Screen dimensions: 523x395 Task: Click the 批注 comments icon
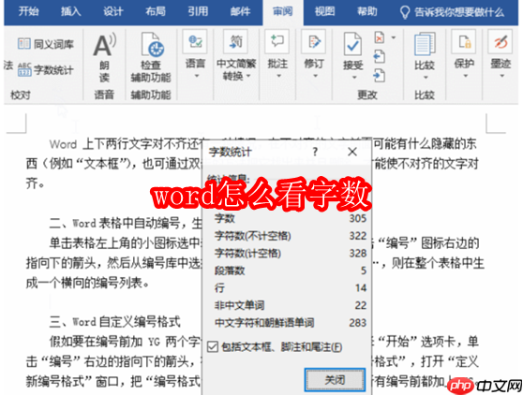pos(276,41)
